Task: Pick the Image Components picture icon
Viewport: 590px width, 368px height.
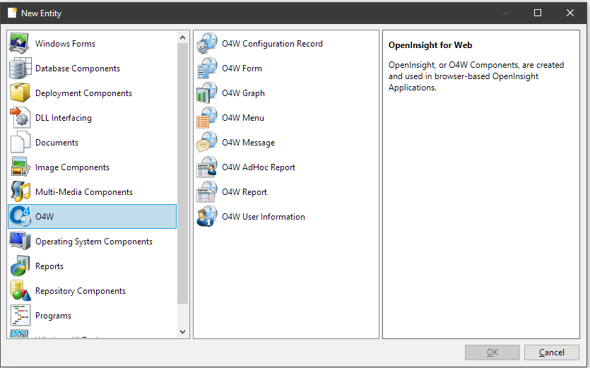Action: pos(20,167)
